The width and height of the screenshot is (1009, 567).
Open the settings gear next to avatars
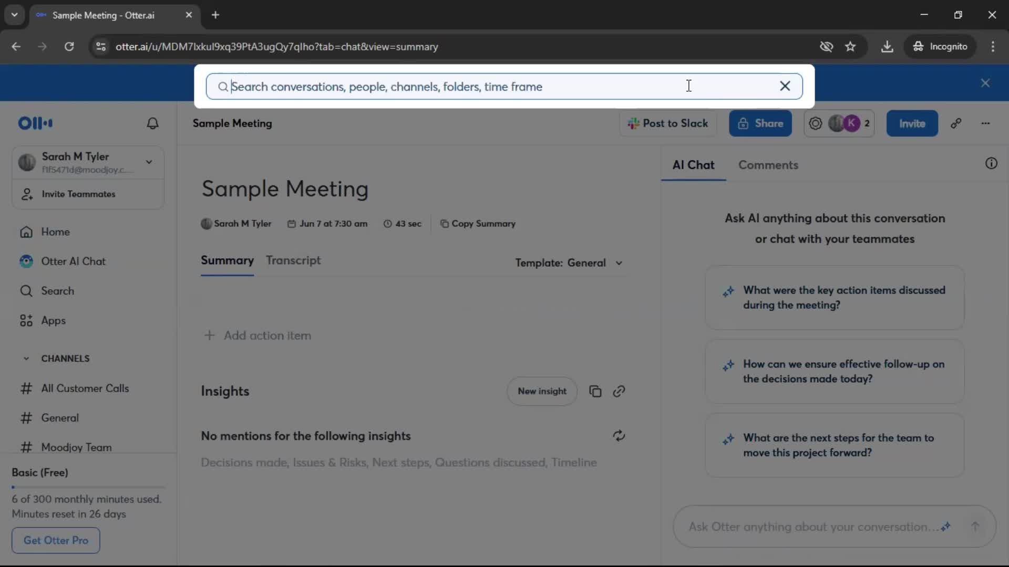click(815, 123)
